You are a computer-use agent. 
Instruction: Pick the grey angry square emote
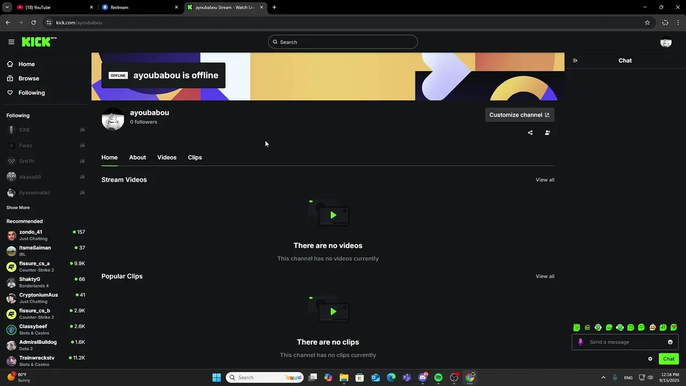click(x=587, y=328)
